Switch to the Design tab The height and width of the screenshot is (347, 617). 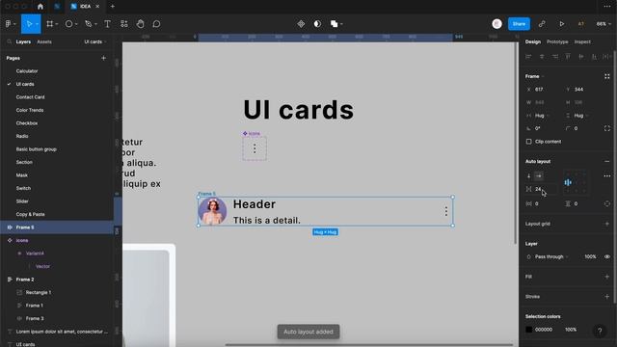tap(533, 41)
